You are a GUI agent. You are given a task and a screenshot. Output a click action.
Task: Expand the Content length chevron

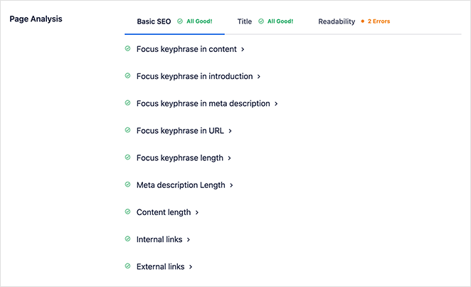[197, 212]
